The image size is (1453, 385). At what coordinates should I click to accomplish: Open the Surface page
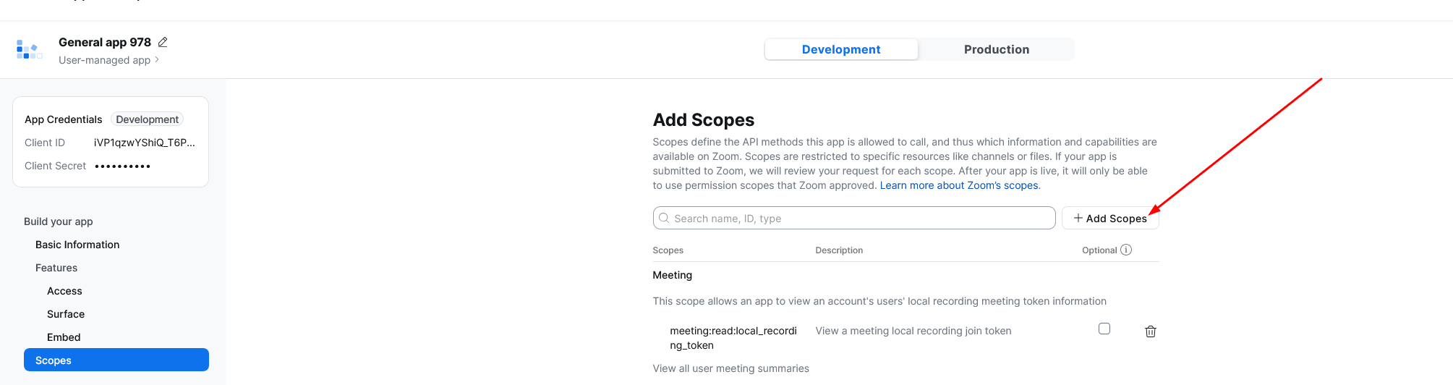pyautogui.click(x=66, y=314)
